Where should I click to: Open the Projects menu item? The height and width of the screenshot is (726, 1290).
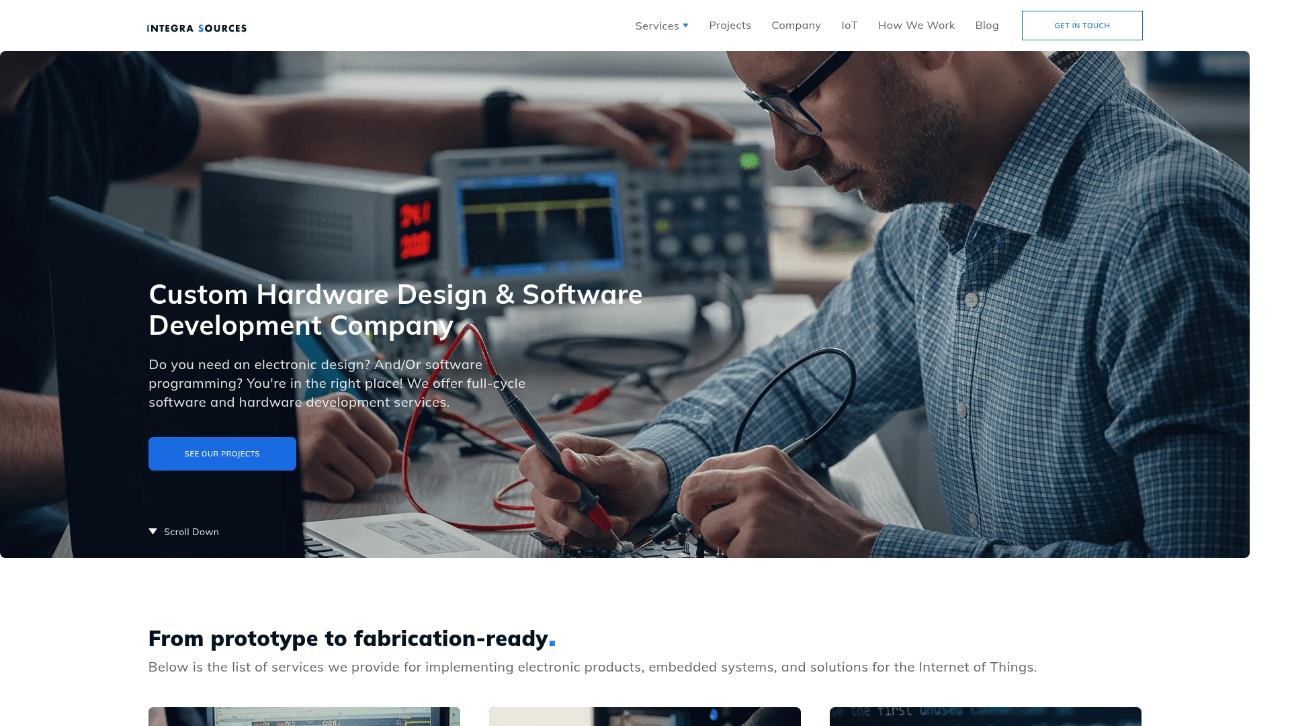point(730,26)
